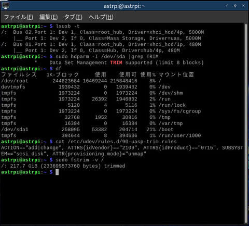249x226 pixels.
Task: Open the 編集(E) menu
Action: (x=48, y=17)
